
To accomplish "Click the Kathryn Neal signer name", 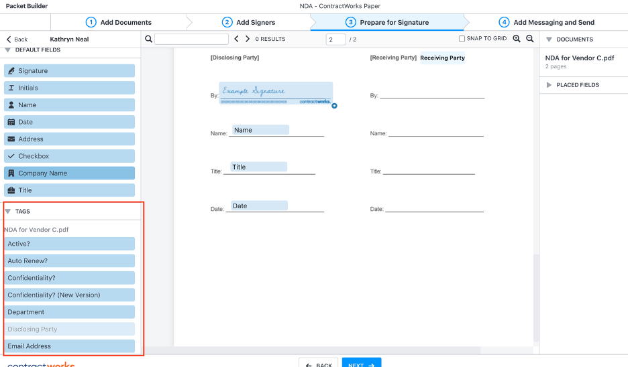I will [x=69, y=40].
